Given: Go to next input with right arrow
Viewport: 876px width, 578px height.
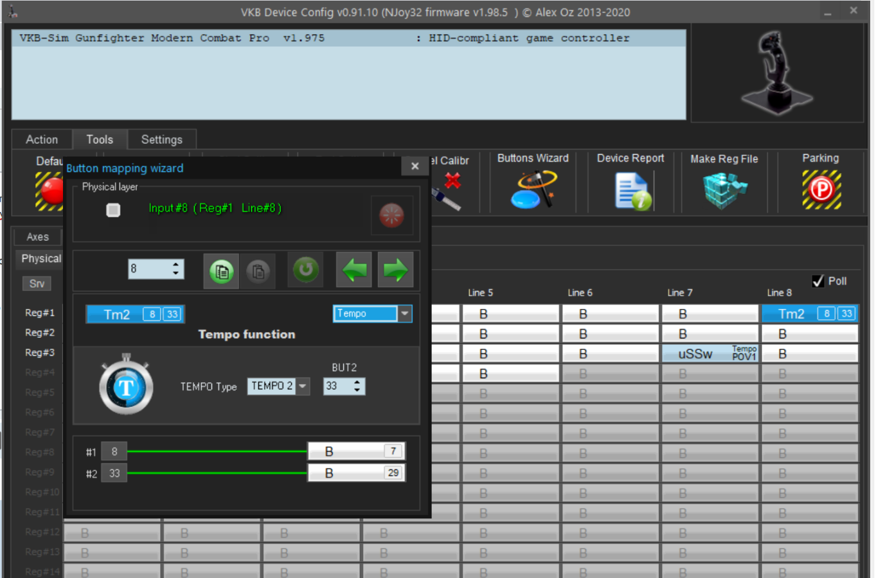Looking at the screenshot, I should tap(395, 270).
